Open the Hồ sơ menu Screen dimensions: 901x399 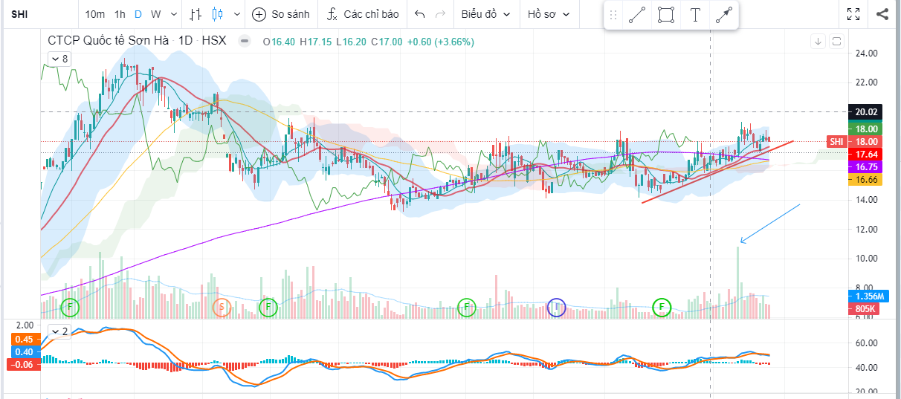[x=549, y=14]
